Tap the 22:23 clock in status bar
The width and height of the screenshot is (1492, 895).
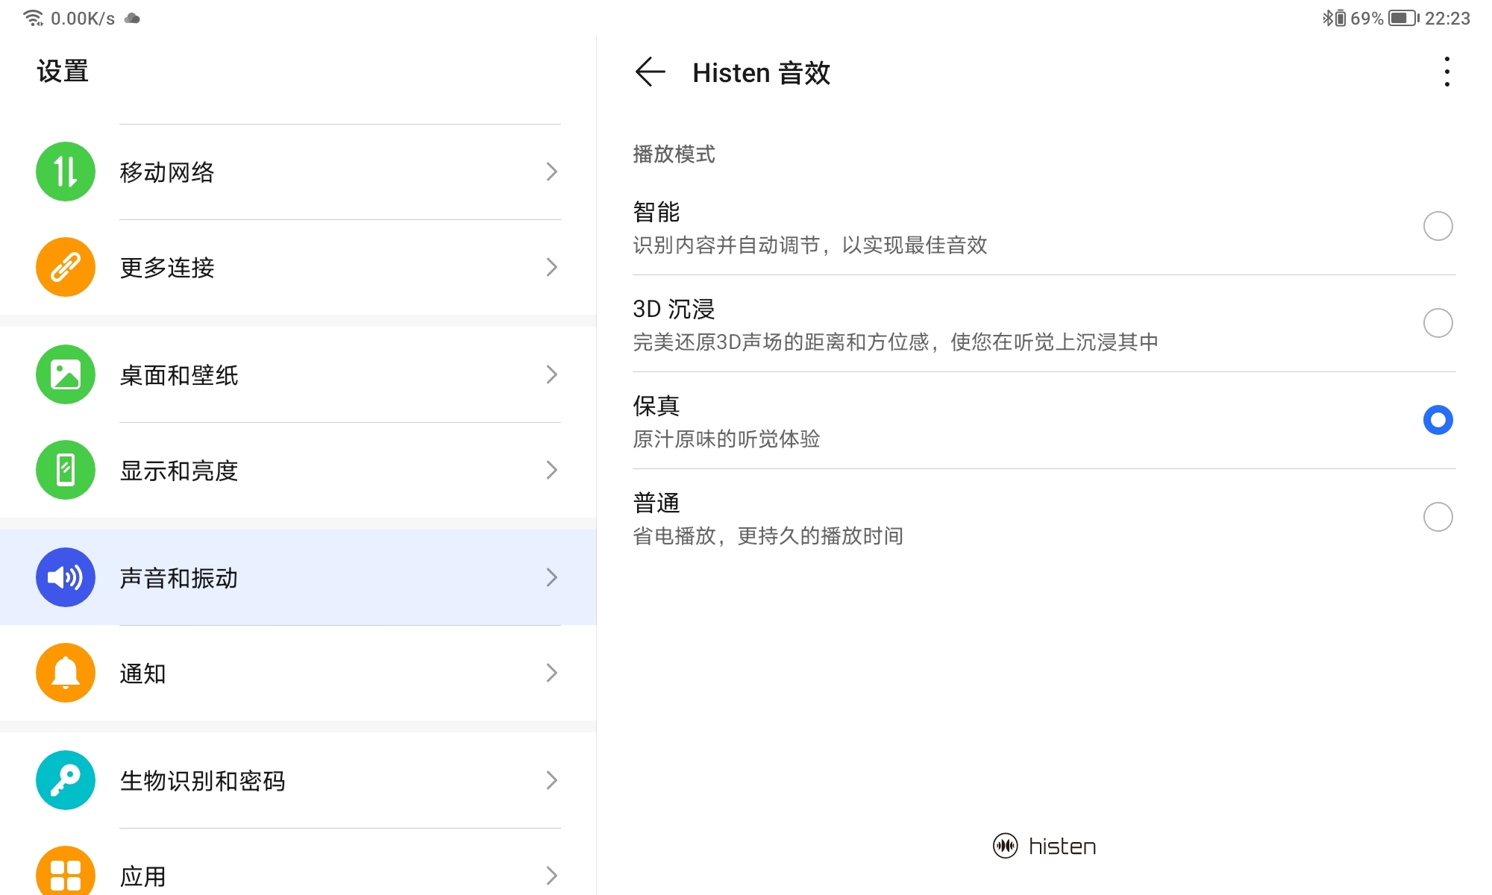(x=1447, y=18)
